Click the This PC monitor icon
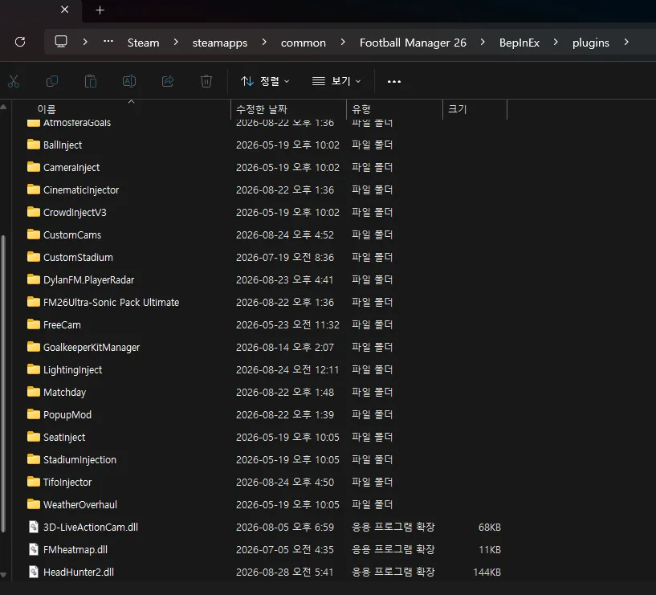The width and height of the screenshot is (656, 595). pos(61,42)
